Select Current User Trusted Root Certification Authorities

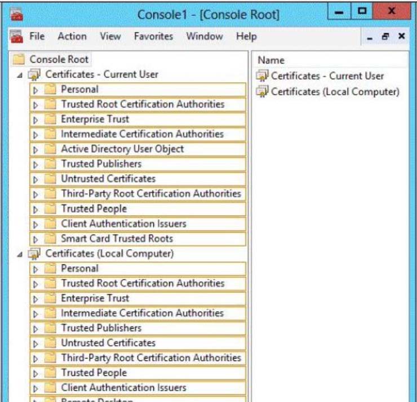coord(143,104)
